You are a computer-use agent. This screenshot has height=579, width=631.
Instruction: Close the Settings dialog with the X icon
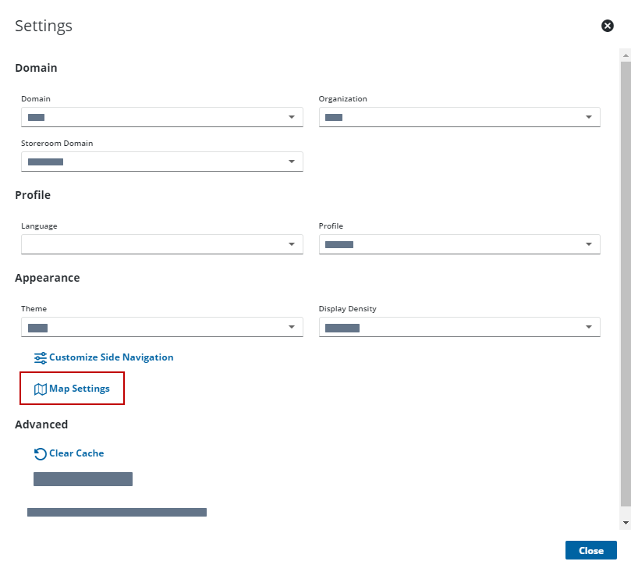pos(608,26)
